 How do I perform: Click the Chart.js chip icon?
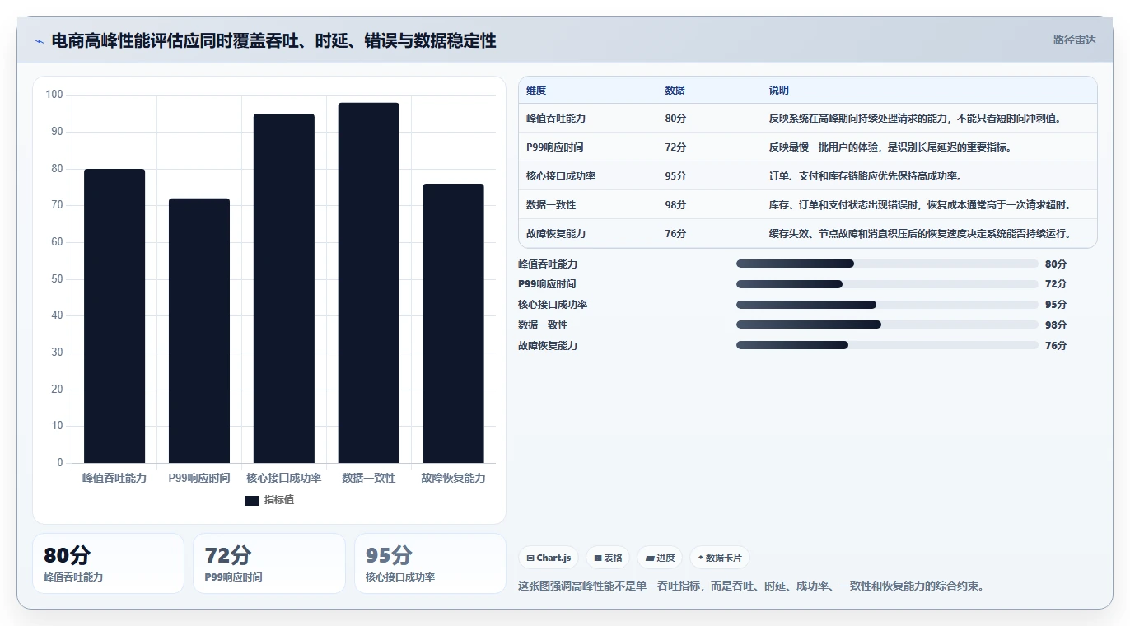[530, 558]
